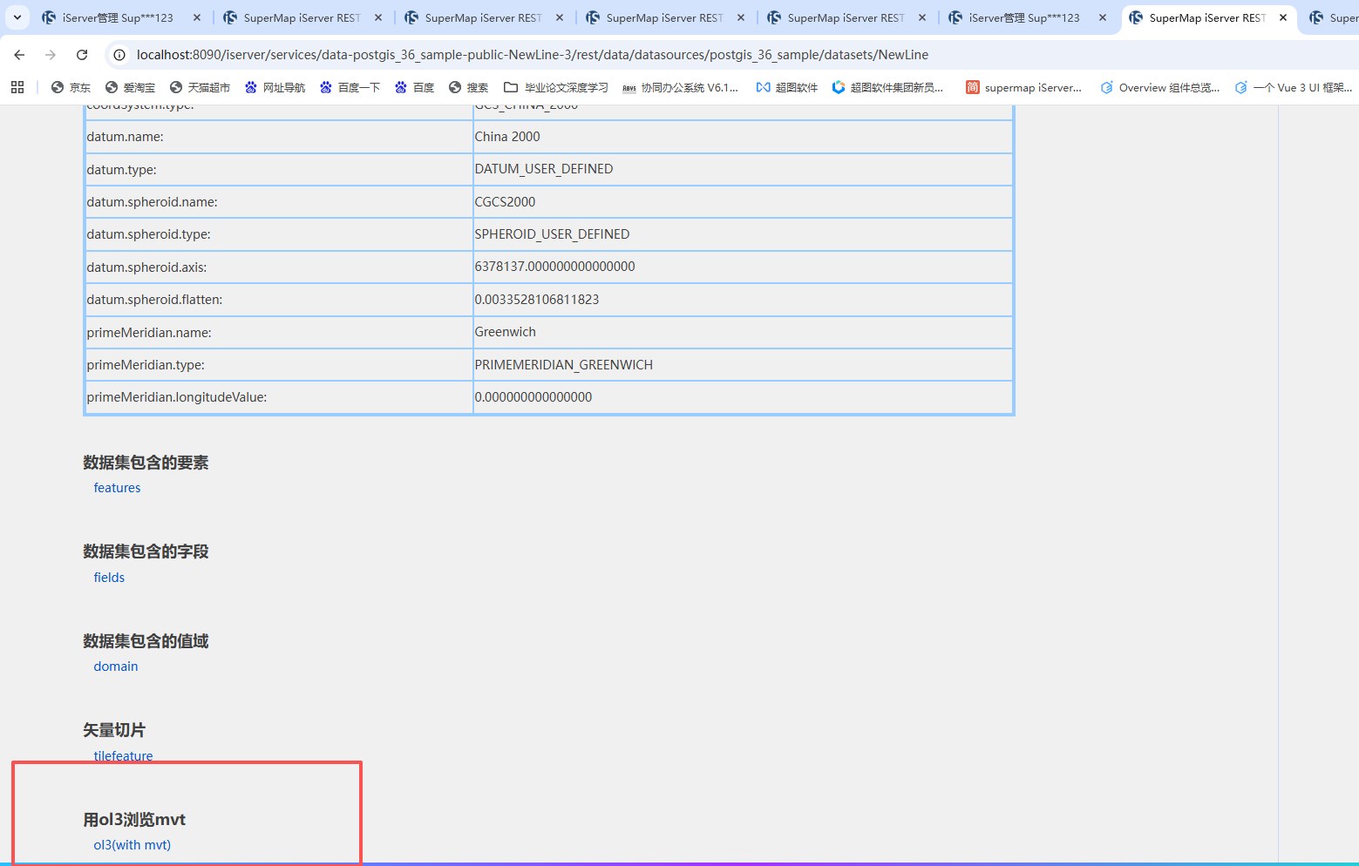Open the 百度一下 bookmark

pyautogui.click(x=350, y=87)
